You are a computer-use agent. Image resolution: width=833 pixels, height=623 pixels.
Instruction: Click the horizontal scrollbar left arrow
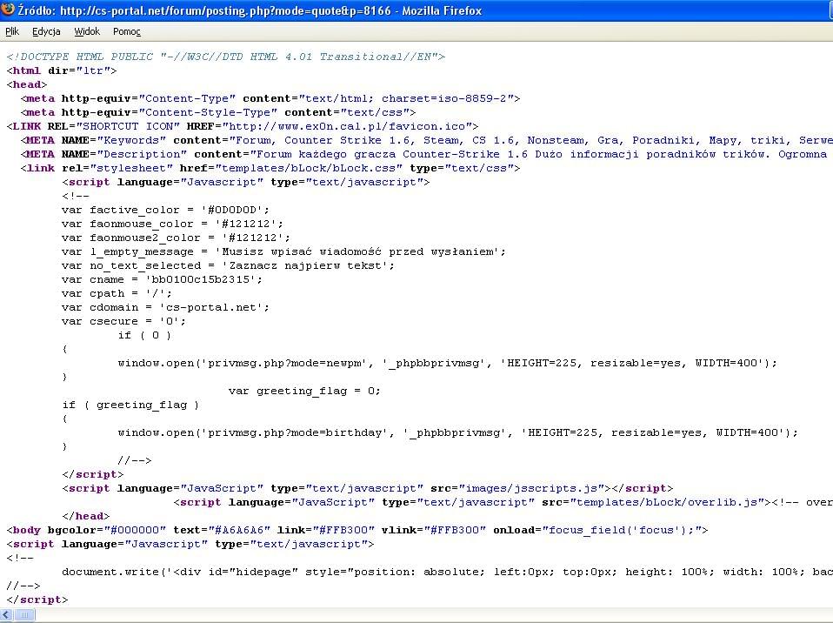(6, 615)
